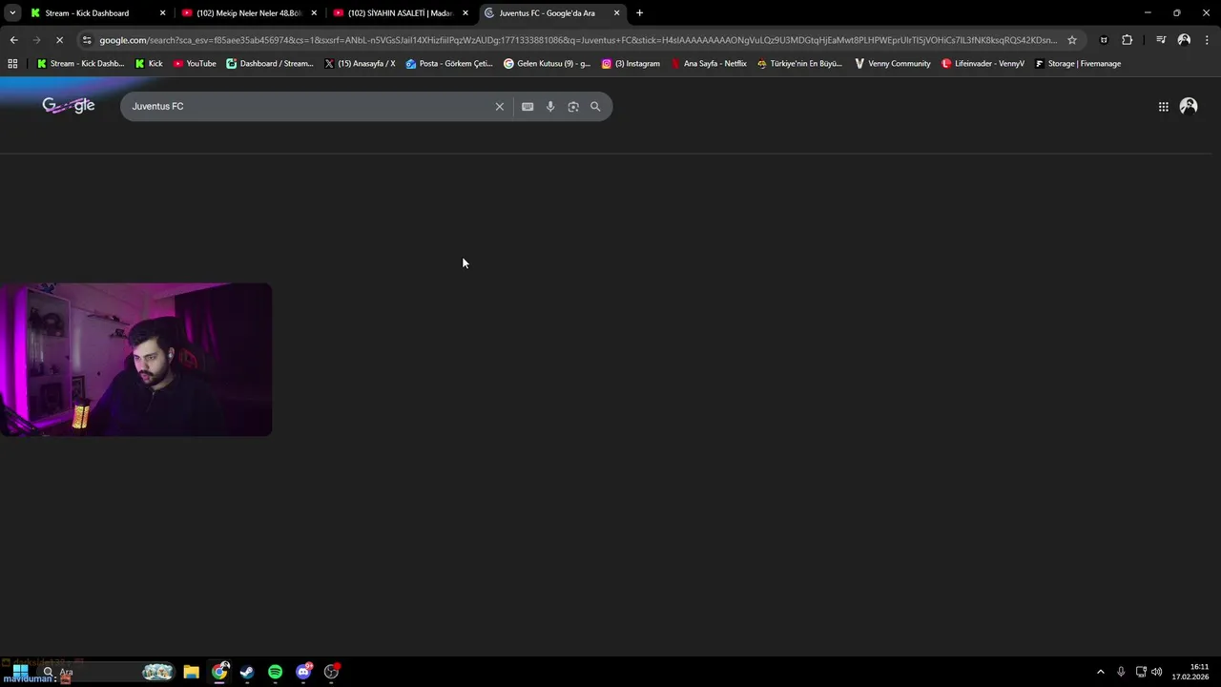
Task: Open the Türkiye'nin En Büyü... bookmark
Action: [x=799, y=64]
